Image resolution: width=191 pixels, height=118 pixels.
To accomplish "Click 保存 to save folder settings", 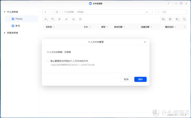I will pyautogui.click(x=140, y=79).
